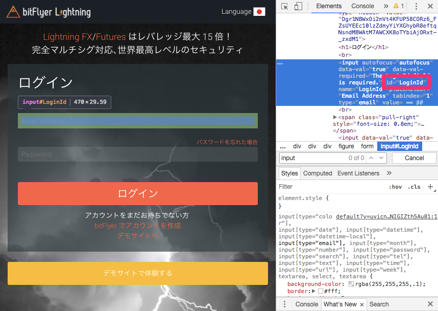
Task: Close the DevTools panel
Action: (x=430, y=6)
